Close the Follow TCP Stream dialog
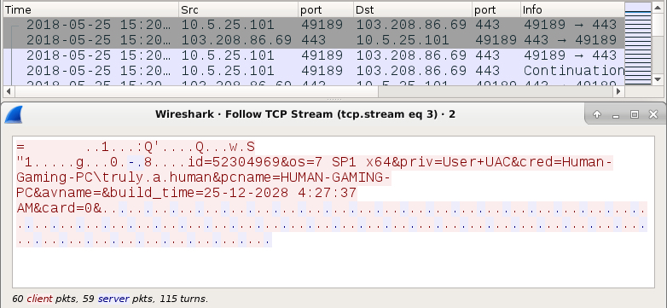 point(653,114)
